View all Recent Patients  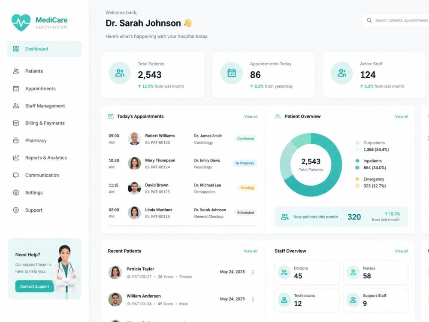pyautogui.click(x=251, y=251)
